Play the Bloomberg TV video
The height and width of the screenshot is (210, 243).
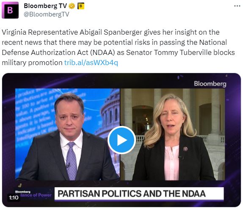coord(121,140)
